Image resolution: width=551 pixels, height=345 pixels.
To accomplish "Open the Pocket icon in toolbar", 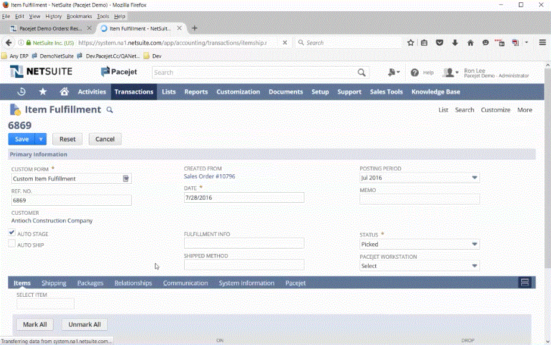I will (x=439, y=43).
